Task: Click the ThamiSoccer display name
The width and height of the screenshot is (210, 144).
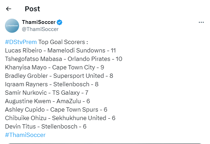Action: coord(39,22)
